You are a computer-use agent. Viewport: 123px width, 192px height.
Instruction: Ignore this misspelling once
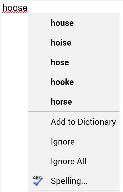coord(74,142)
